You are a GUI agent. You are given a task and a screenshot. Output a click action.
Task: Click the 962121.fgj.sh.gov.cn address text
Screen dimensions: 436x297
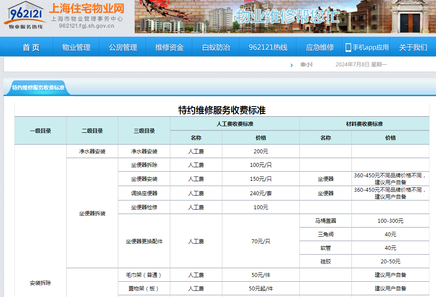coord(87,26)
